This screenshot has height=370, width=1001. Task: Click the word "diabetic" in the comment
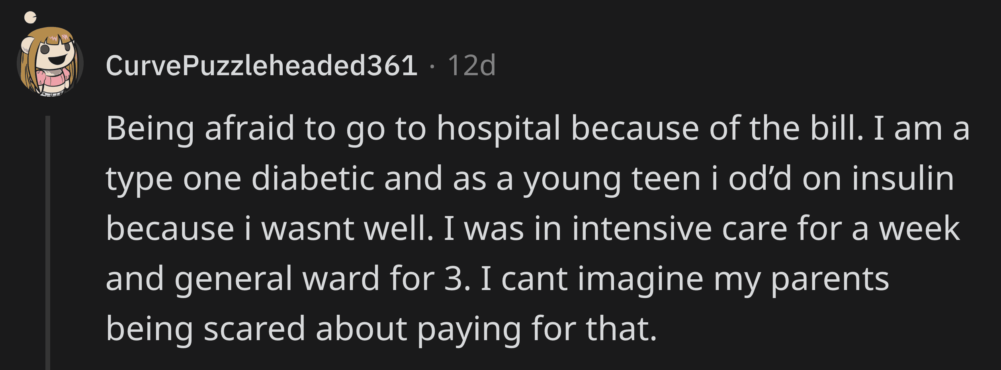coord(312,179)
